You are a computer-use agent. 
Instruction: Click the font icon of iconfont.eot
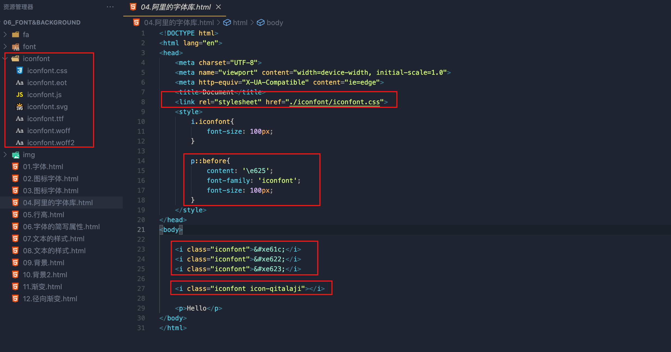pos(20,82)
